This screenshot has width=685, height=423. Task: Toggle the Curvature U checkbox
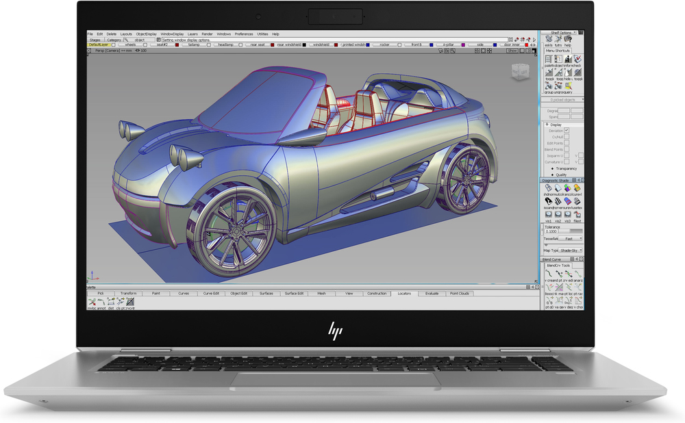(x=566, y=162)
